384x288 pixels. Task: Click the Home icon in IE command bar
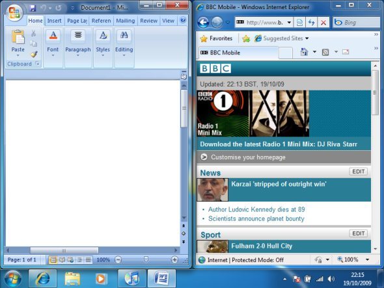coord(304,52)
